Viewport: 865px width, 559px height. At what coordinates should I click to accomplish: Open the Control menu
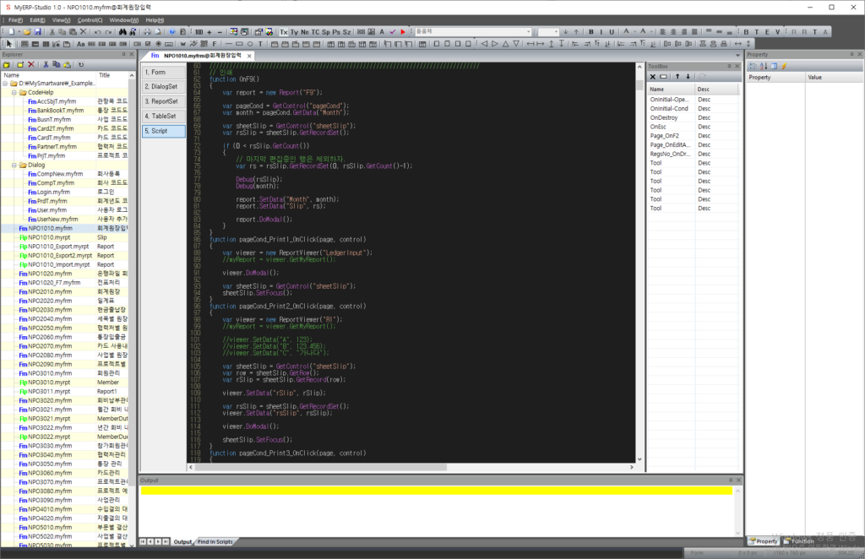90,20
